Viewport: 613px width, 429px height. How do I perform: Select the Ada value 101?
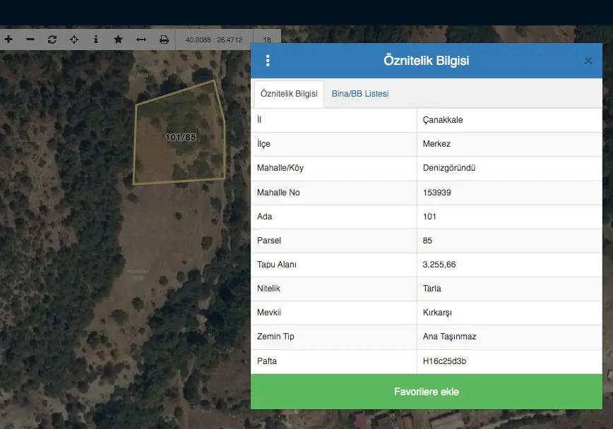pos(429,217)
